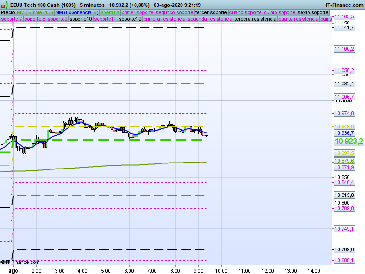This screenshot has height=274, width=365.
Task: Select the cuarta resistencia label
Action: (298, 19)
